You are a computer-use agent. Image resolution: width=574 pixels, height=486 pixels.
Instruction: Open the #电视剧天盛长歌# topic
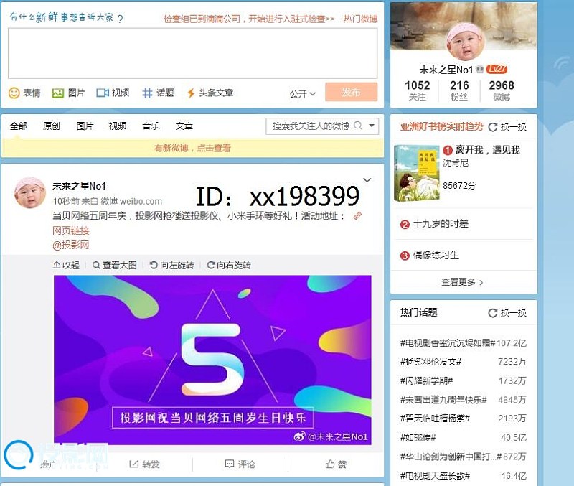click(x=435, y=476)
